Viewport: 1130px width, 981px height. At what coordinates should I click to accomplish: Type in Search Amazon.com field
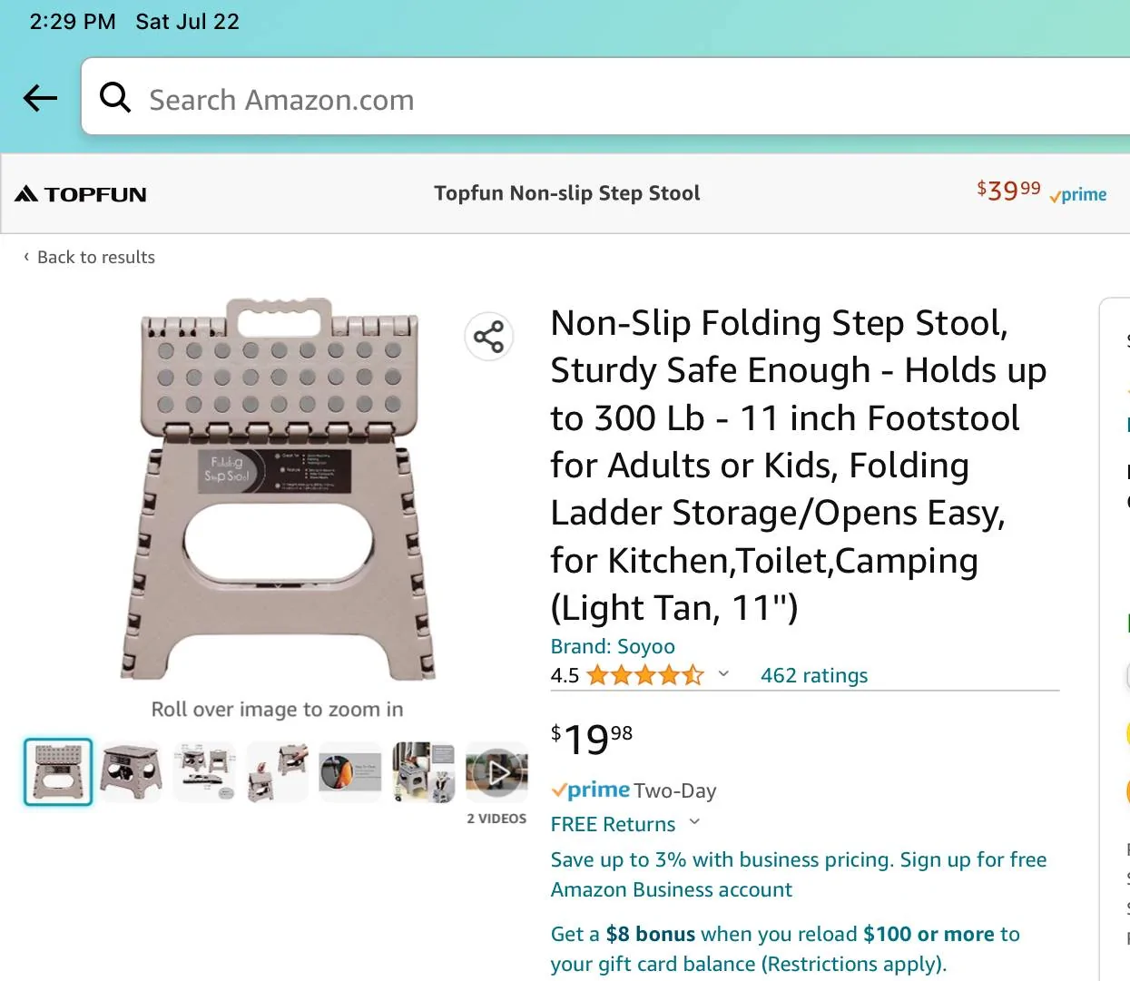[x=545, y=99]
